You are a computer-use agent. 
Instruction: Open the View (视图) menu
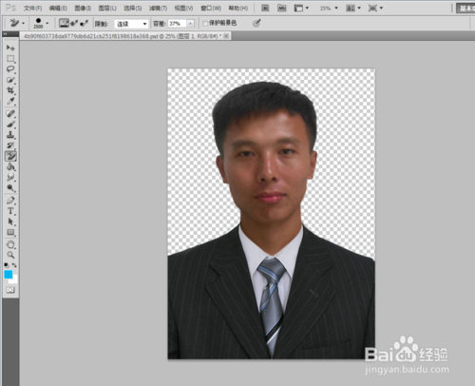183,8
